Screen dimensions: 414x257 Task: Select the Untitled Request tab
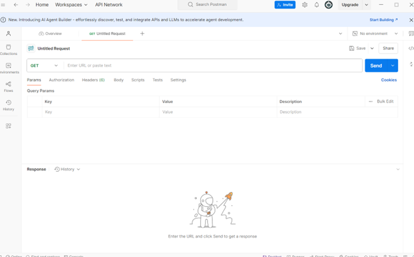pyautogui.click(x=107, y=33)
